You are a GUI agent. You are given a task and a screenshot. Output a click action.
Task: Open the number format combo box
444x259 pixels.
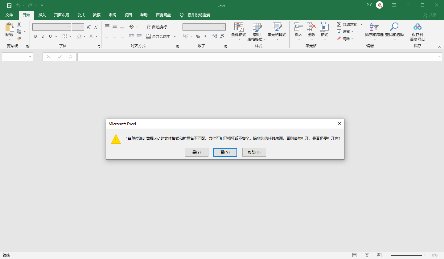point(204,27)
